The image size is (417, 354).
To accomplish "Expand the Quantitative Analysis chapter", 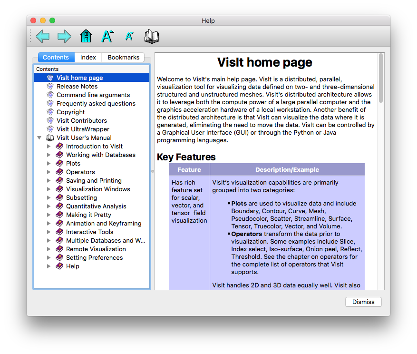I will pos(48,206).
